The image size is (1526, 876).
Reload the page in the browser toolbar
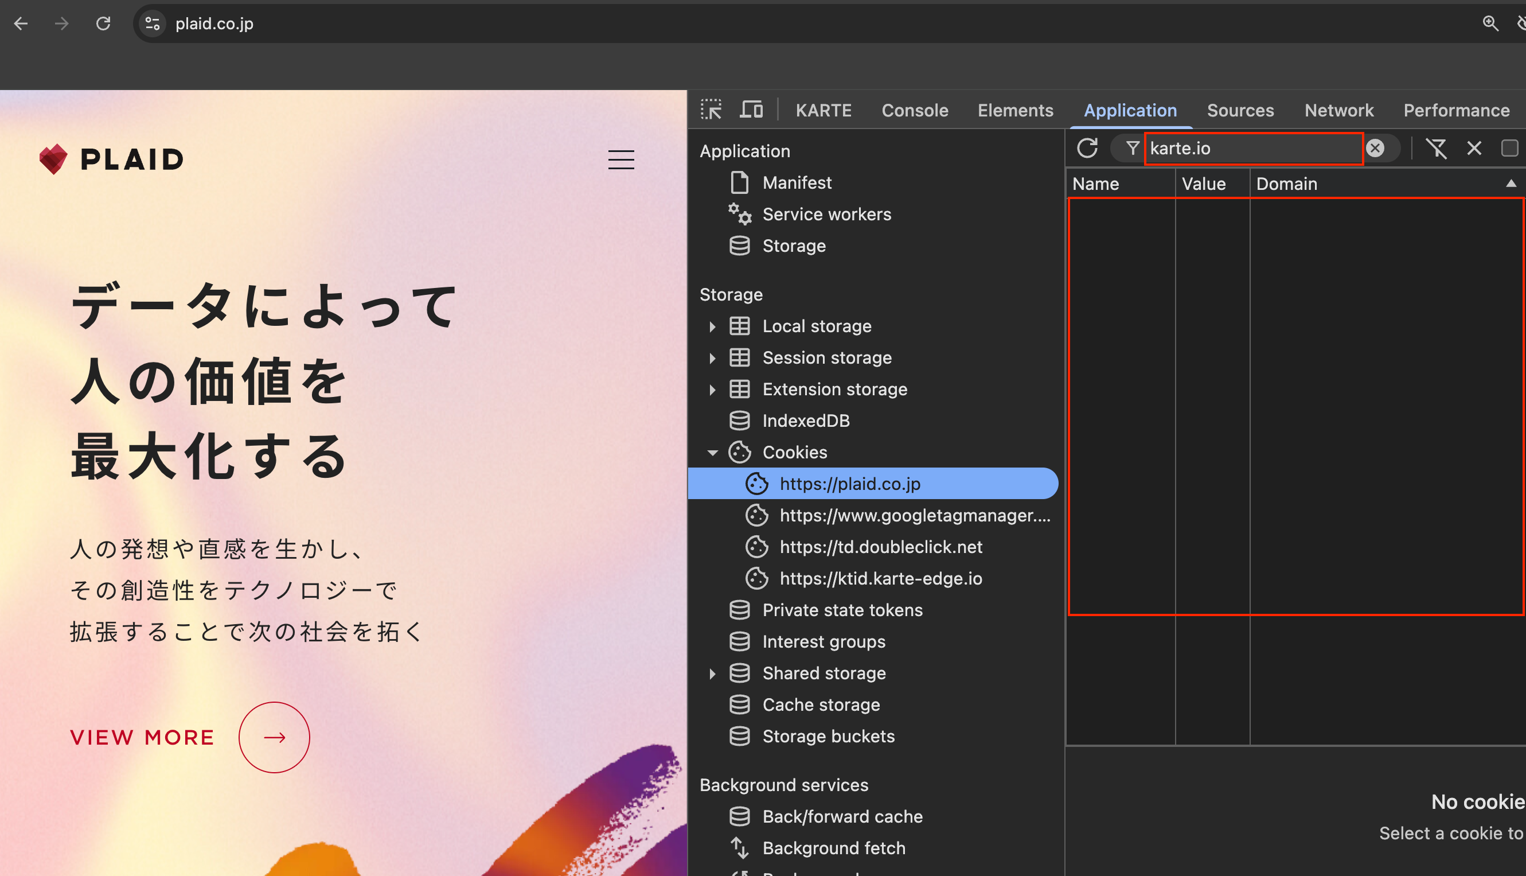[103, 24]
